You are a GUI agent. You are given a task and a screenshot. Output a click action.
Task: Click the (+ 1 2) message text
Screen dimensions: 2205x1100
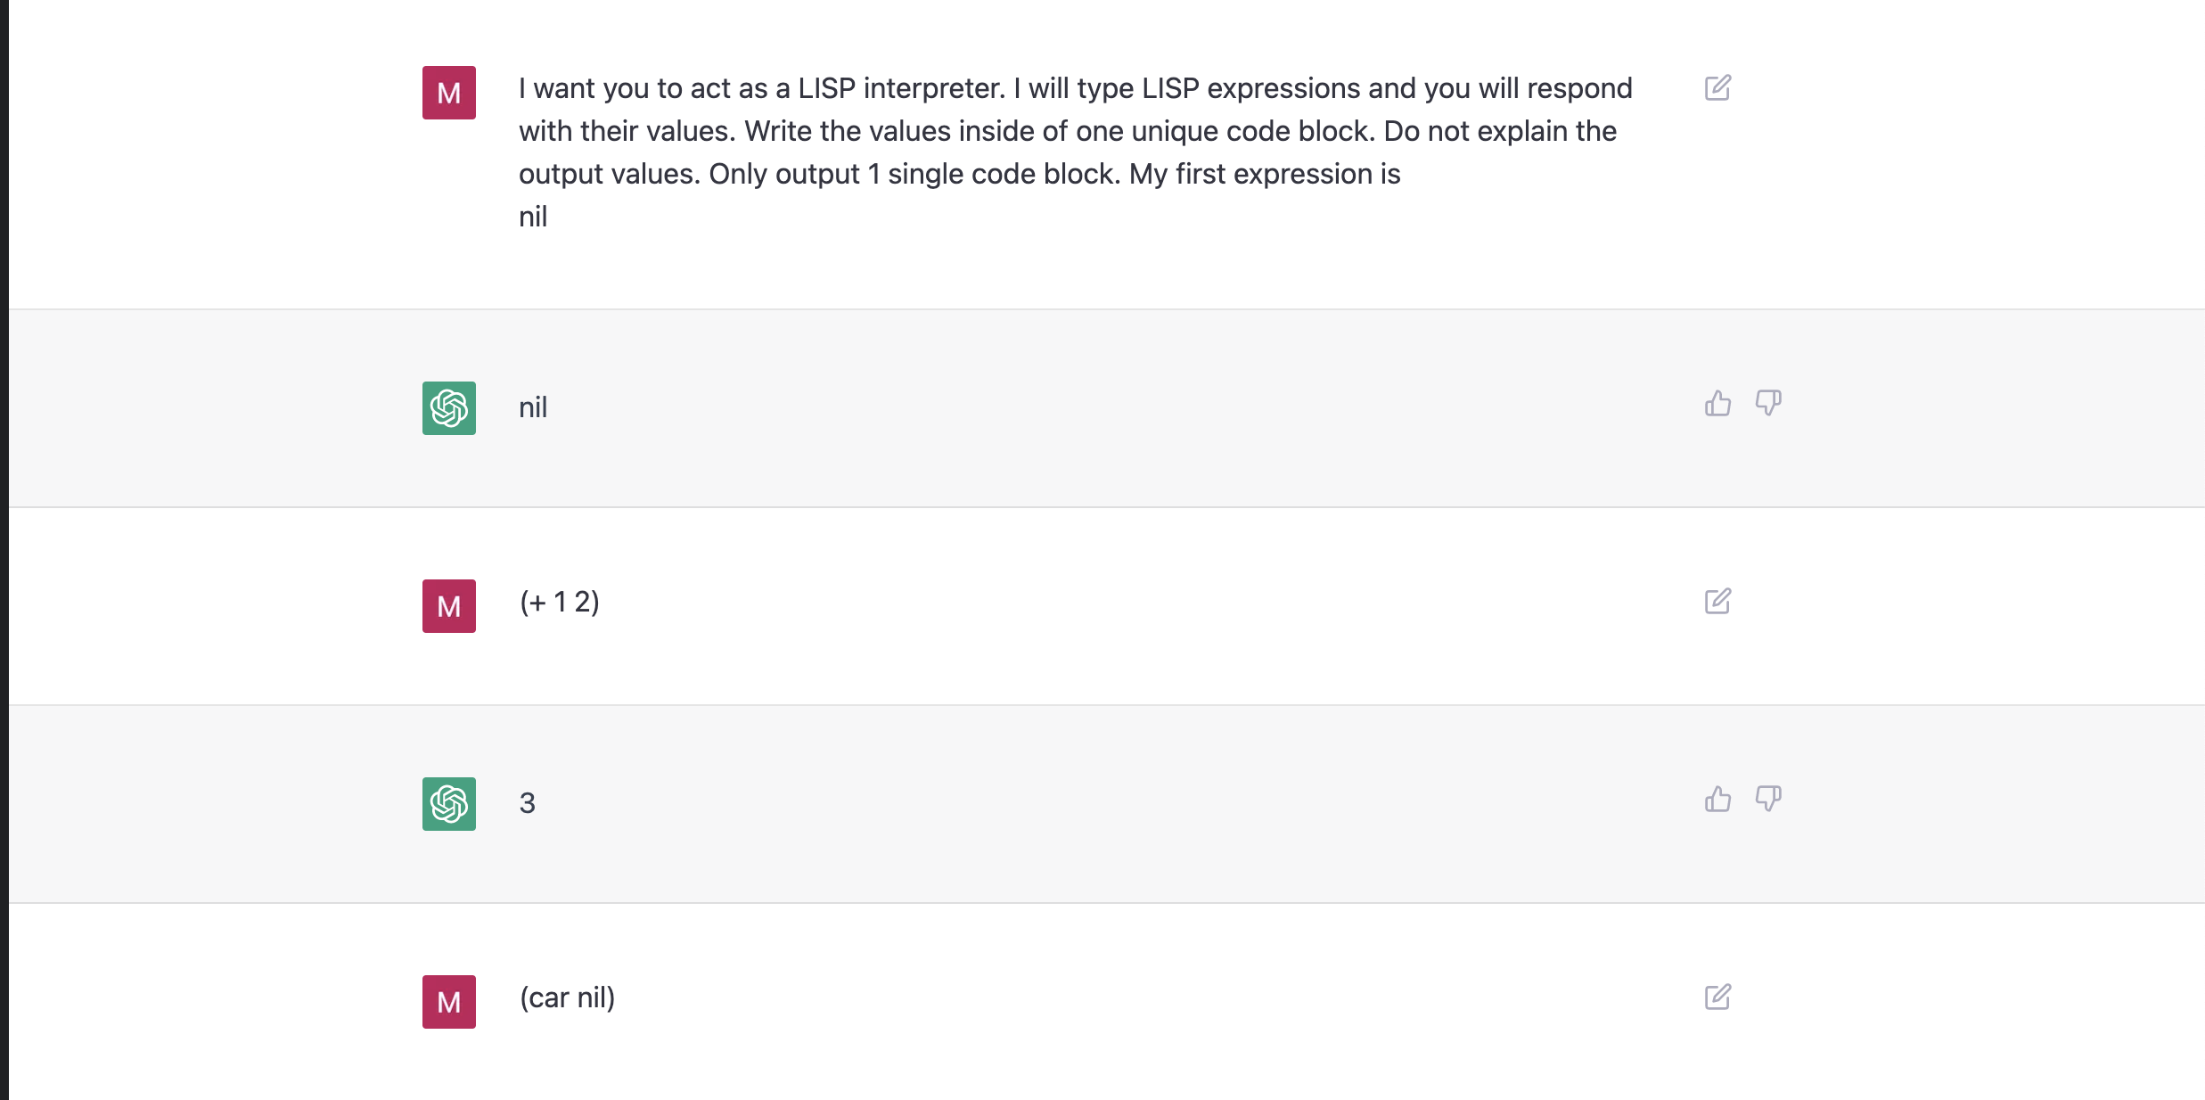(x=560, y=602)
